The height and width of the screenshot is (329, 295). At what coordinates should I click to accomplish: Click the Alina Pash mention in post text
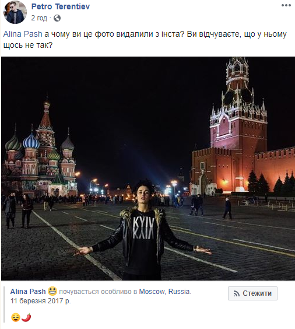tap(23, 34)
